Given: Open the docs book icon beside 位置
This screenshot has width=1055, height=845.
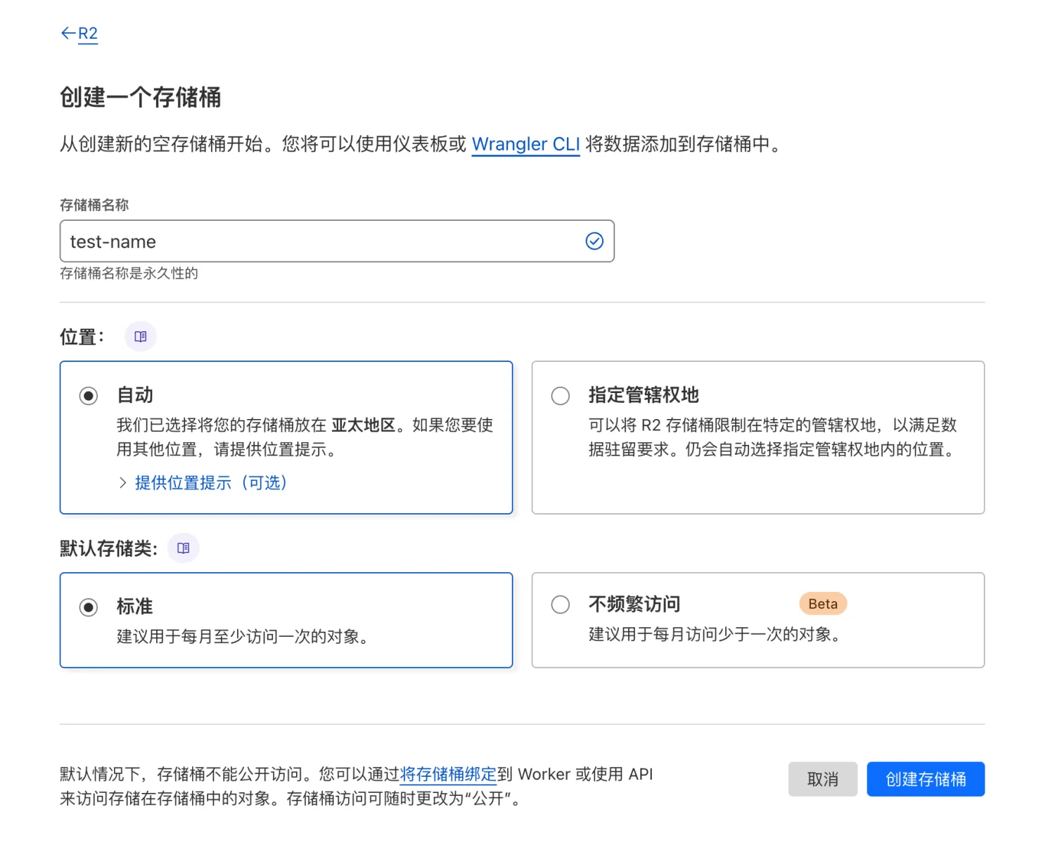Looking at the screenshot, I should click(141, 337).
